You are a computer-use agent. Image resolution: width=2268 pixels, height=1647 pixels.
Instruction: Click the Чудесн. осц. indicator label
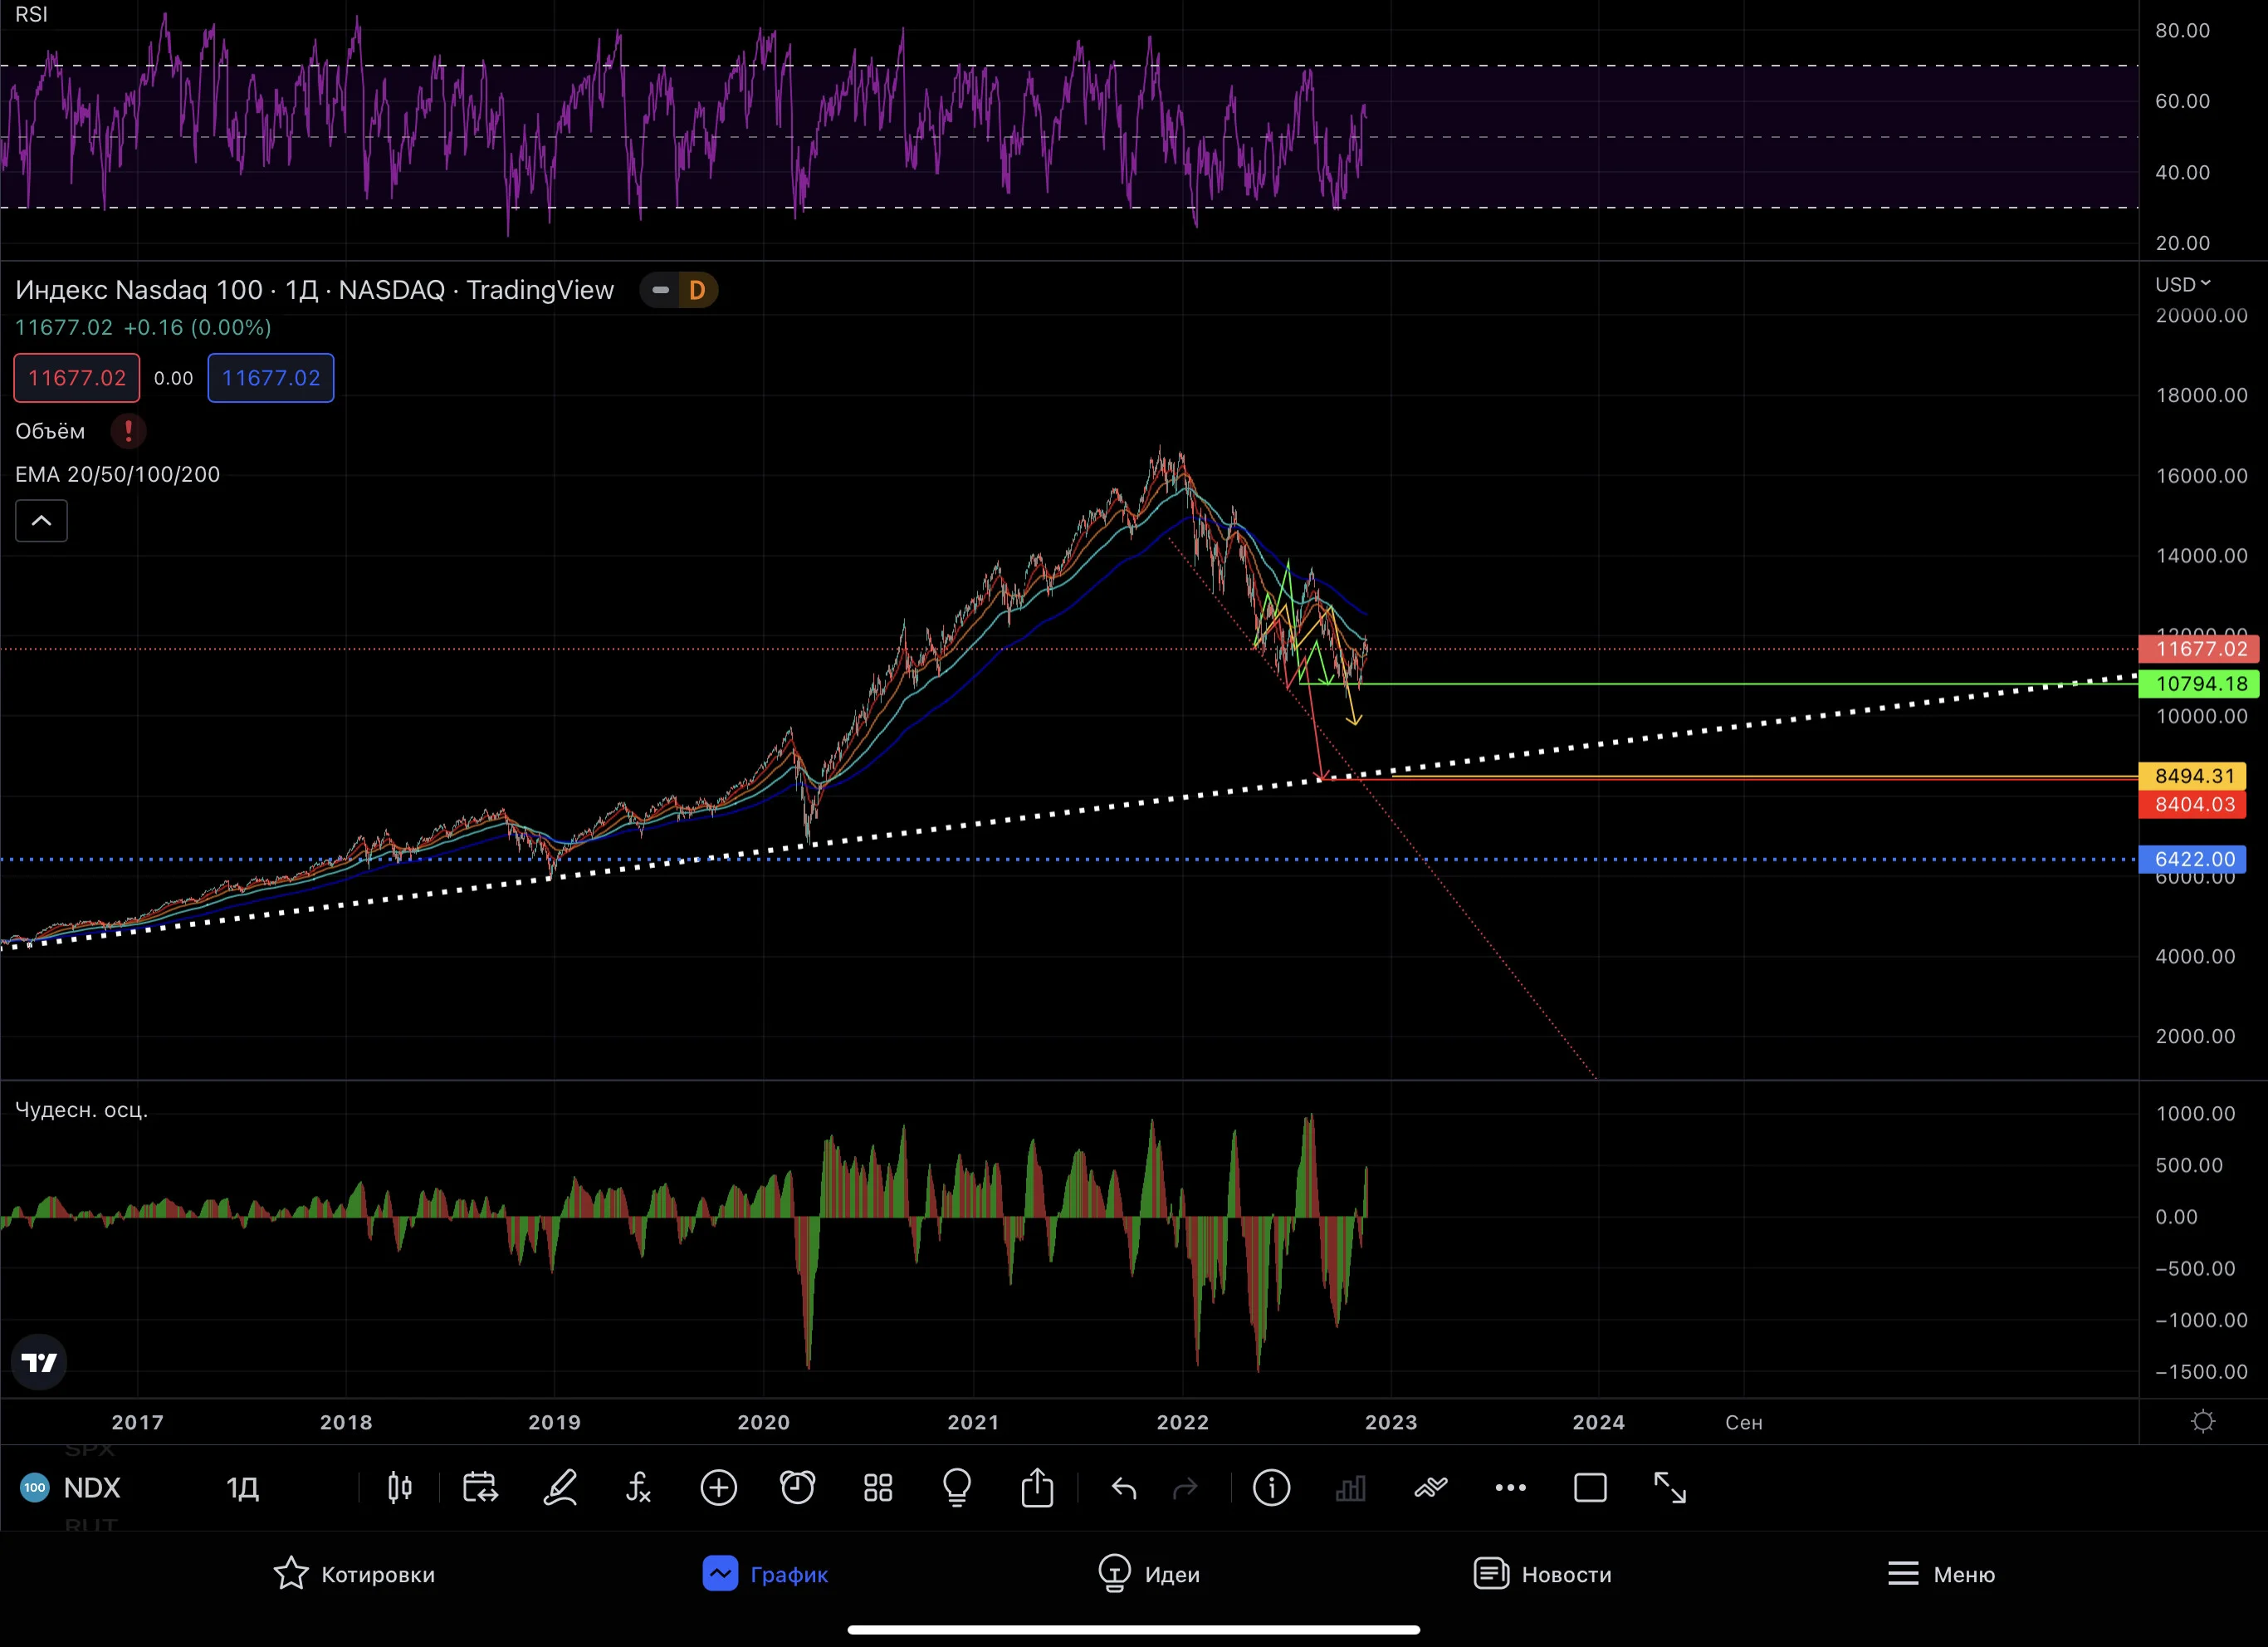[81, 1110]
